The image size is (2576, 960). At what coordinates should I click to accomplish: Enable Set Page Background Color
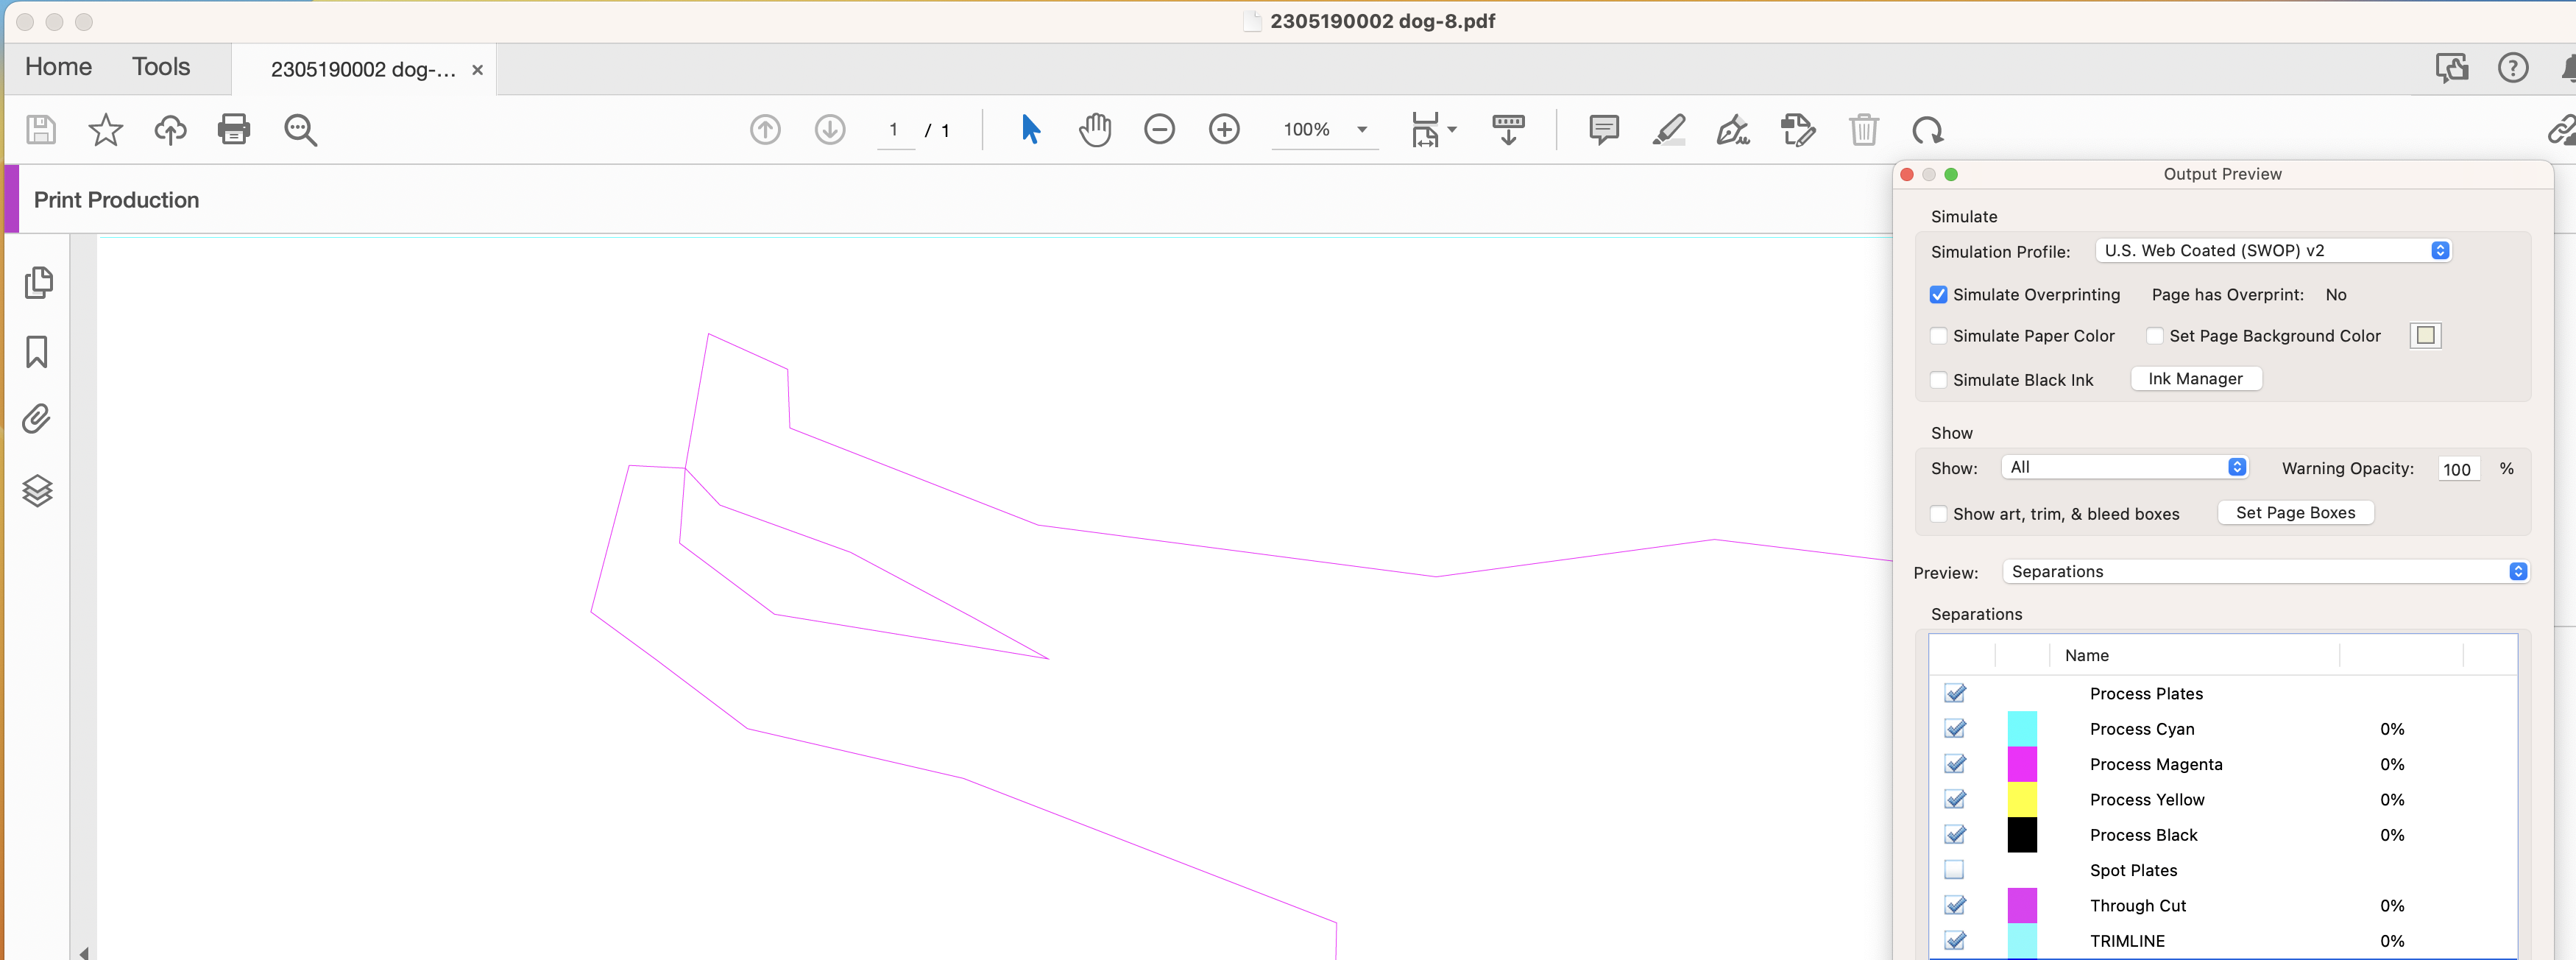pyautogui.click(x=2154, y=336)
